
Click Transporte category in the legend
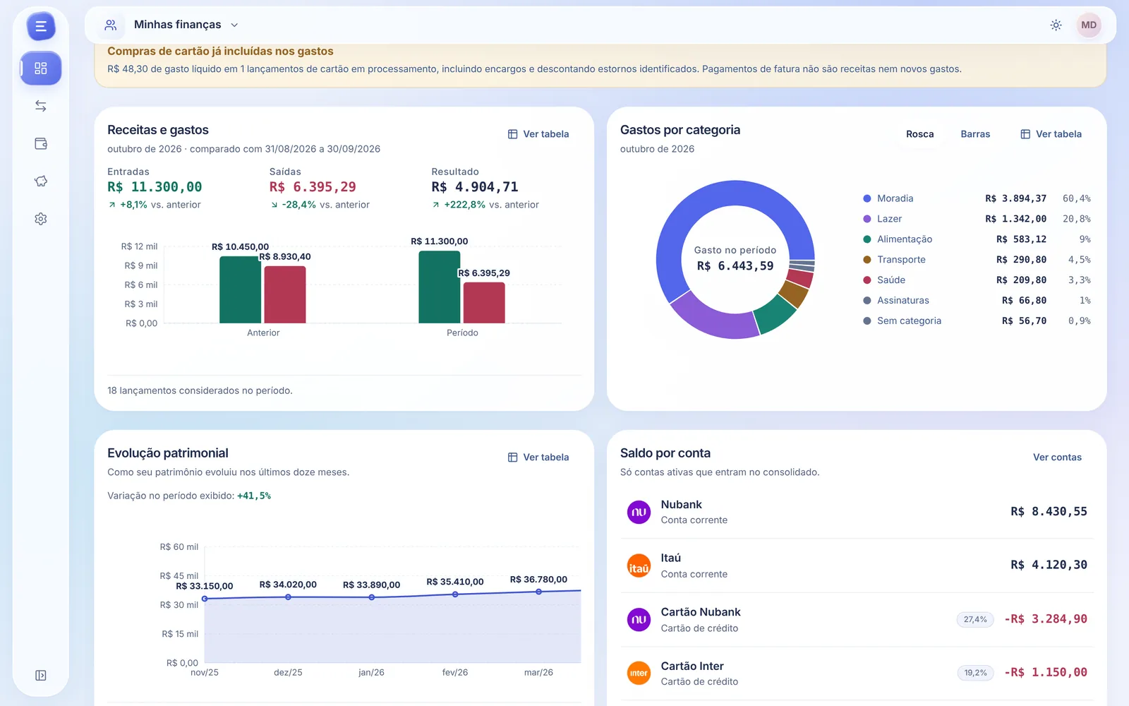coord(901,260)
